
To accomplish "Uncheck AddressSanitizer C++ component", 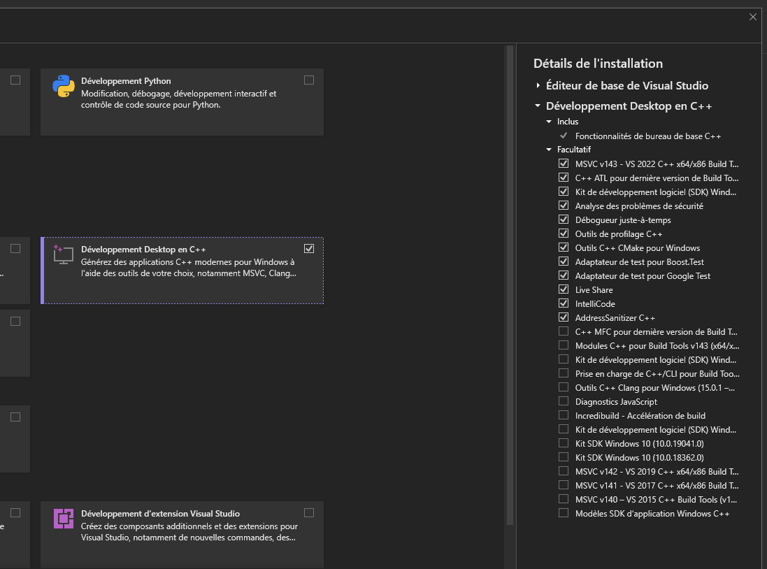I will (564, 317).
